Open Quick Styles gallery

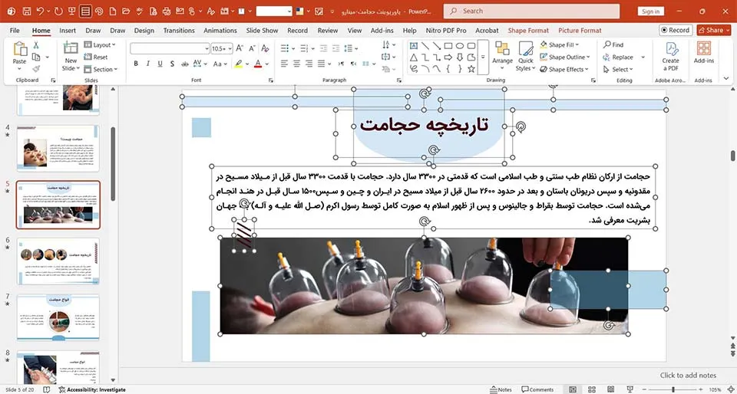point(525,56)
